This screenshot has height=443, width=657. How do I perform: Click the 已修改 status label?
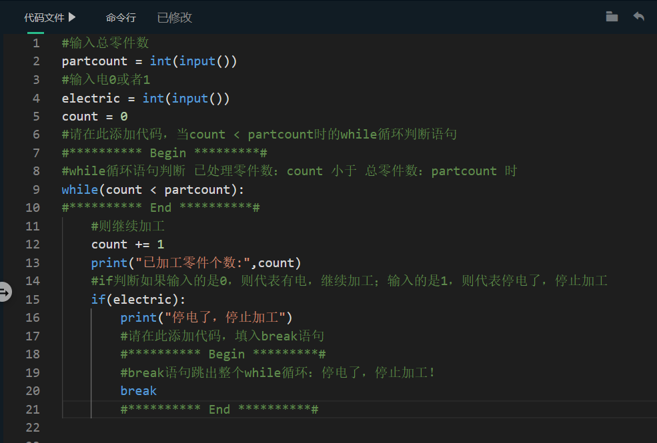pos(173,17)
